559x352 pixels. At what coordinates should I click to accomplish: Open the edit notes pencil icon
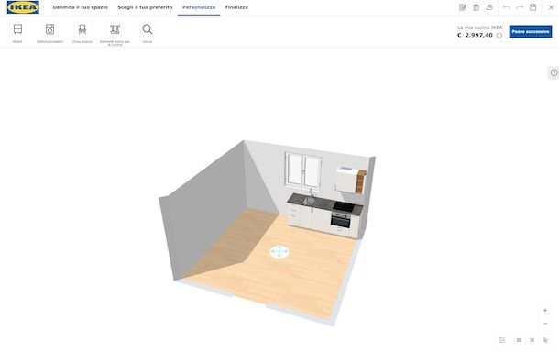click(x=463, y=7)
